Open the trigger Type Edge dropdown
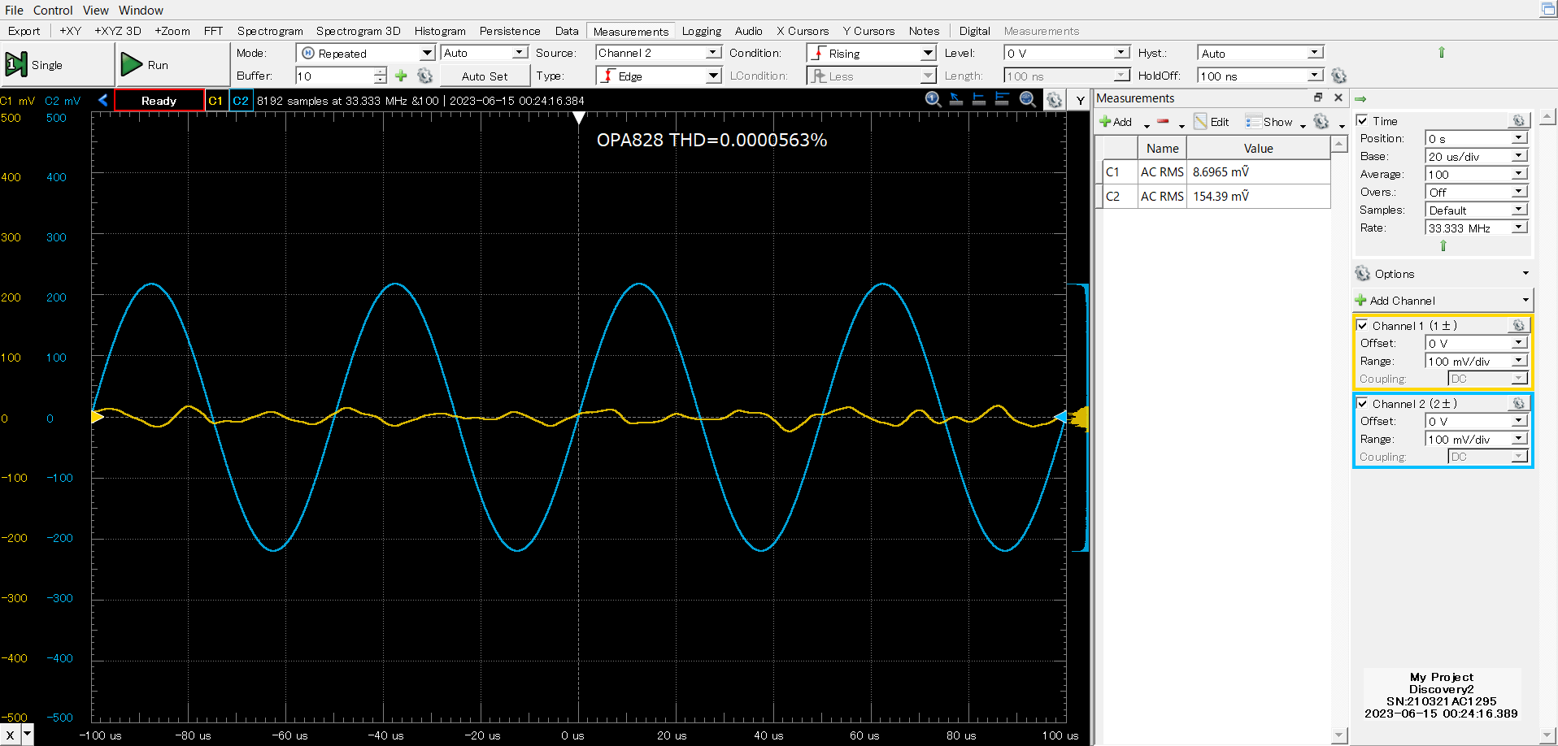This screenshot has height=746, width=1558. [x=658, y=76]
